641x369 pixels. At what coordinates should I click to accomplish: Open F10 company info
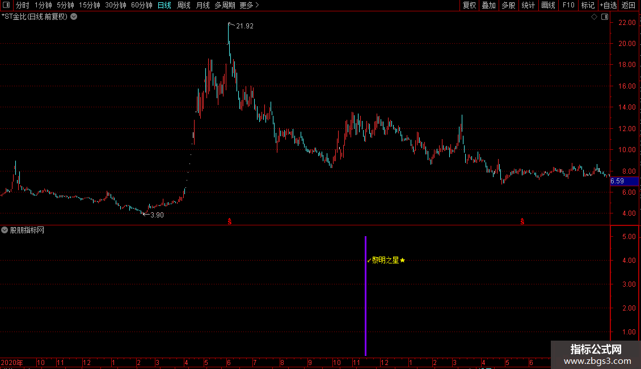(x=568, y=5)
